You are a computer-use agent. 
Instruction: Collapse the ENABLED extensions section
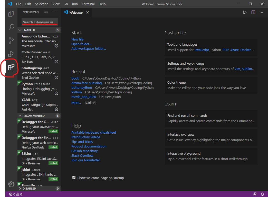tap(39, 30)
